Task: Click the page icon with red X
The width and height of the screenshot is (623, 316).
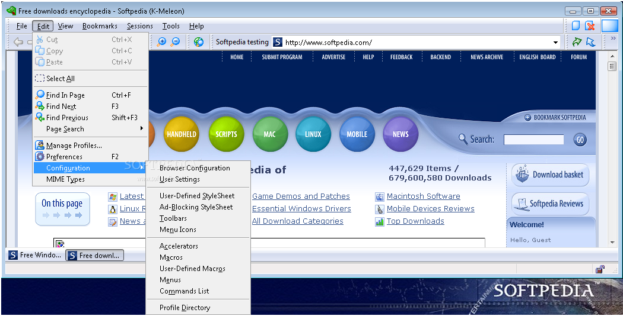Action: click(590, 26)
